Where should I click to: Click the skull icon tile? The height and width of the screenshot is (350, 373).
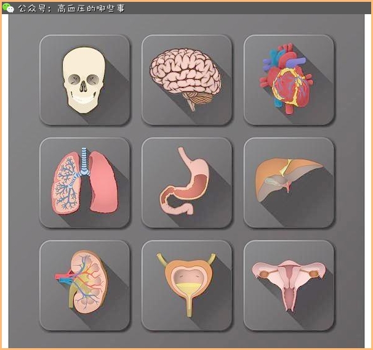pos(84,80)
